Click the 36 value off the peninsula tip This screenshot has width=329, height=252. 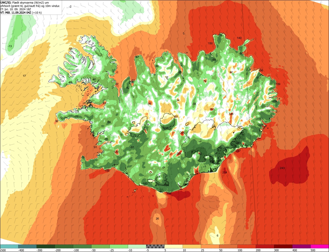pyautogui.click(x=57, y=121)
